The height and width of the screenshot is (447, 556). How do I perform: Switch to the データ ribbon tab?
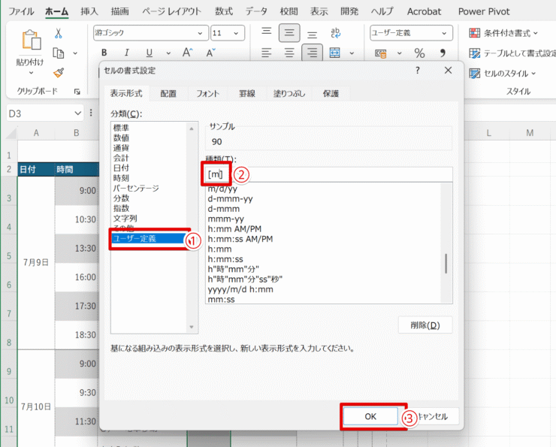(256, 11)
